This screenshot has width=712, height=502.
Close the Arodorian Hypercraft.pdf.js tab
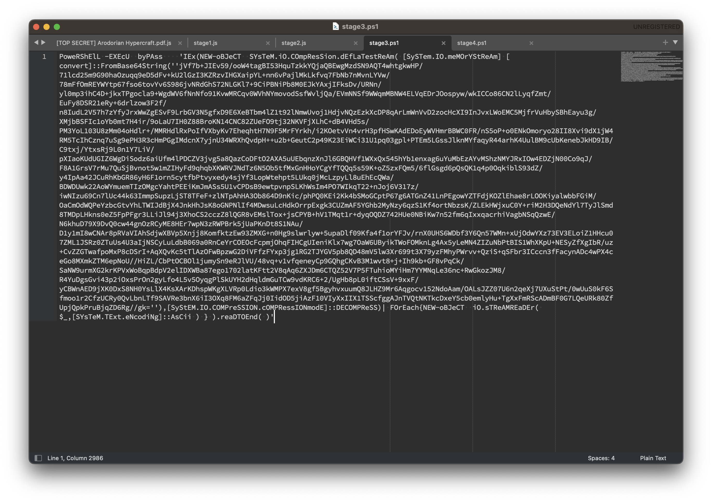(180, 43)
